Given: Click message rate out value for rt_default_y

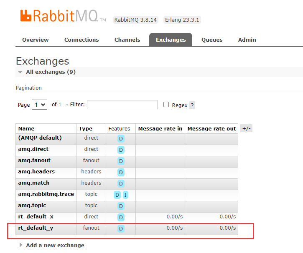Looking at the screenshot, I should 228,228.
